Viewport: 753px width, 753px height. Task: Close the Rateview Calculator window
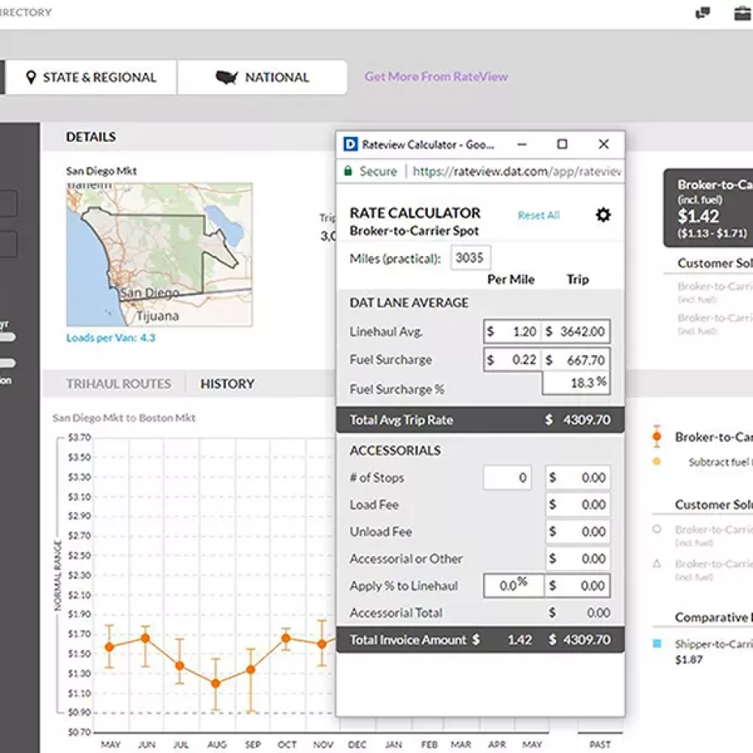point(604,144)
